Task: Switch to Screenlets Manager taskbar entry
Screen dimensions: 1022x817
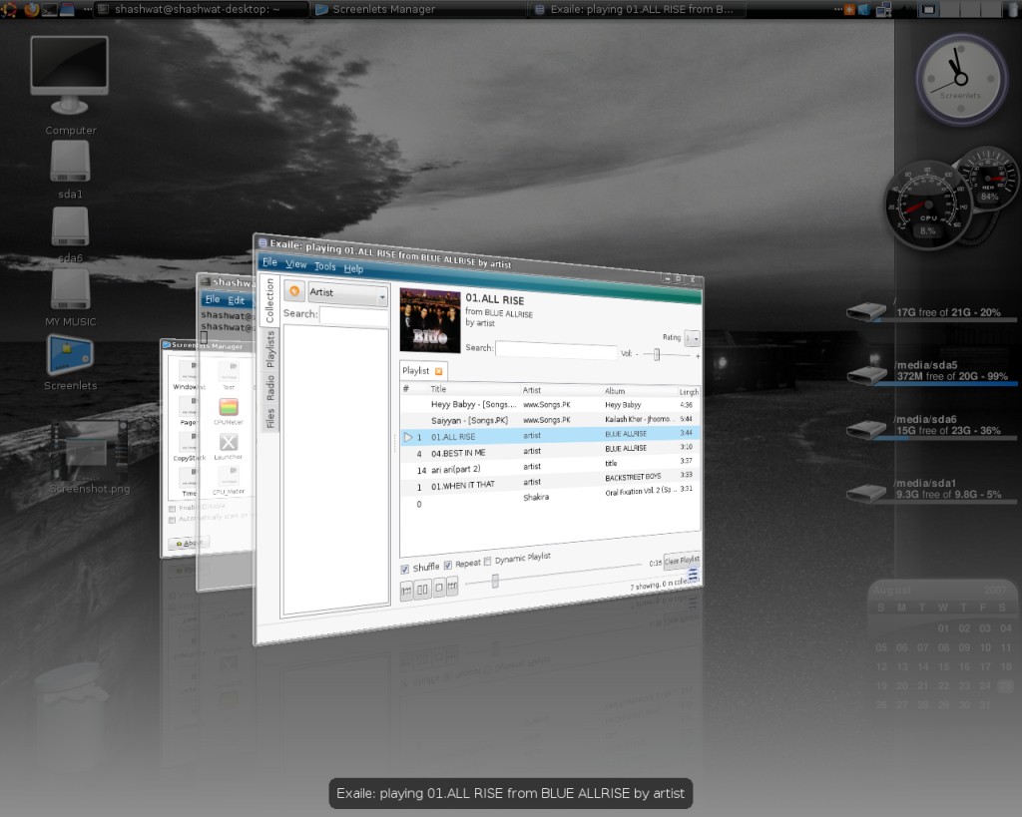Action: click(x=418, y=9)
